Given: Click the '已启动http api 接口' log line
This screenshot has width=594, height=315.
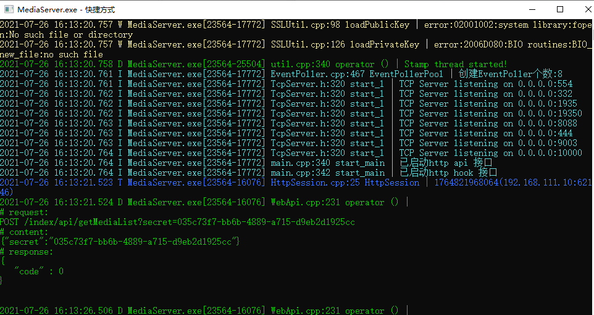Looking at the screenshot, I should (246, 163).
